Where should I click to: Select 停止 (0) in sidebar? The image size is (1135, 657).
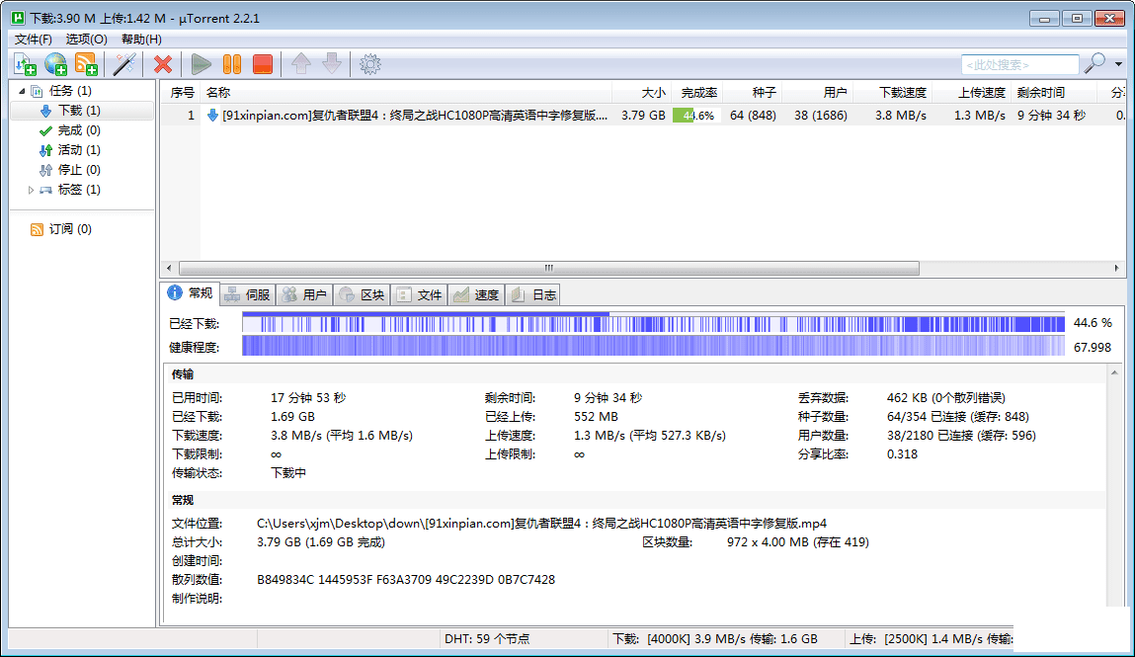79,169
